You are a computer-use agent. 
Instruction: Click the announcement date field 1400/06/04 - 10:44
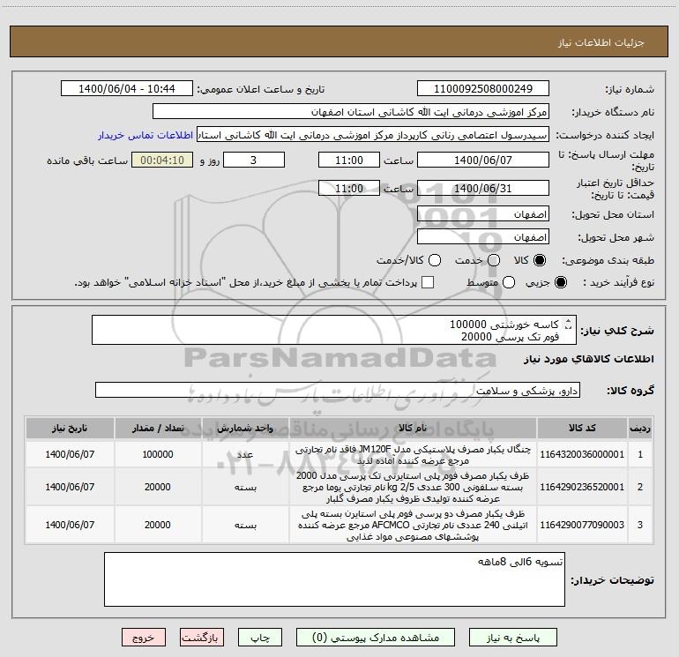point(127,88)
